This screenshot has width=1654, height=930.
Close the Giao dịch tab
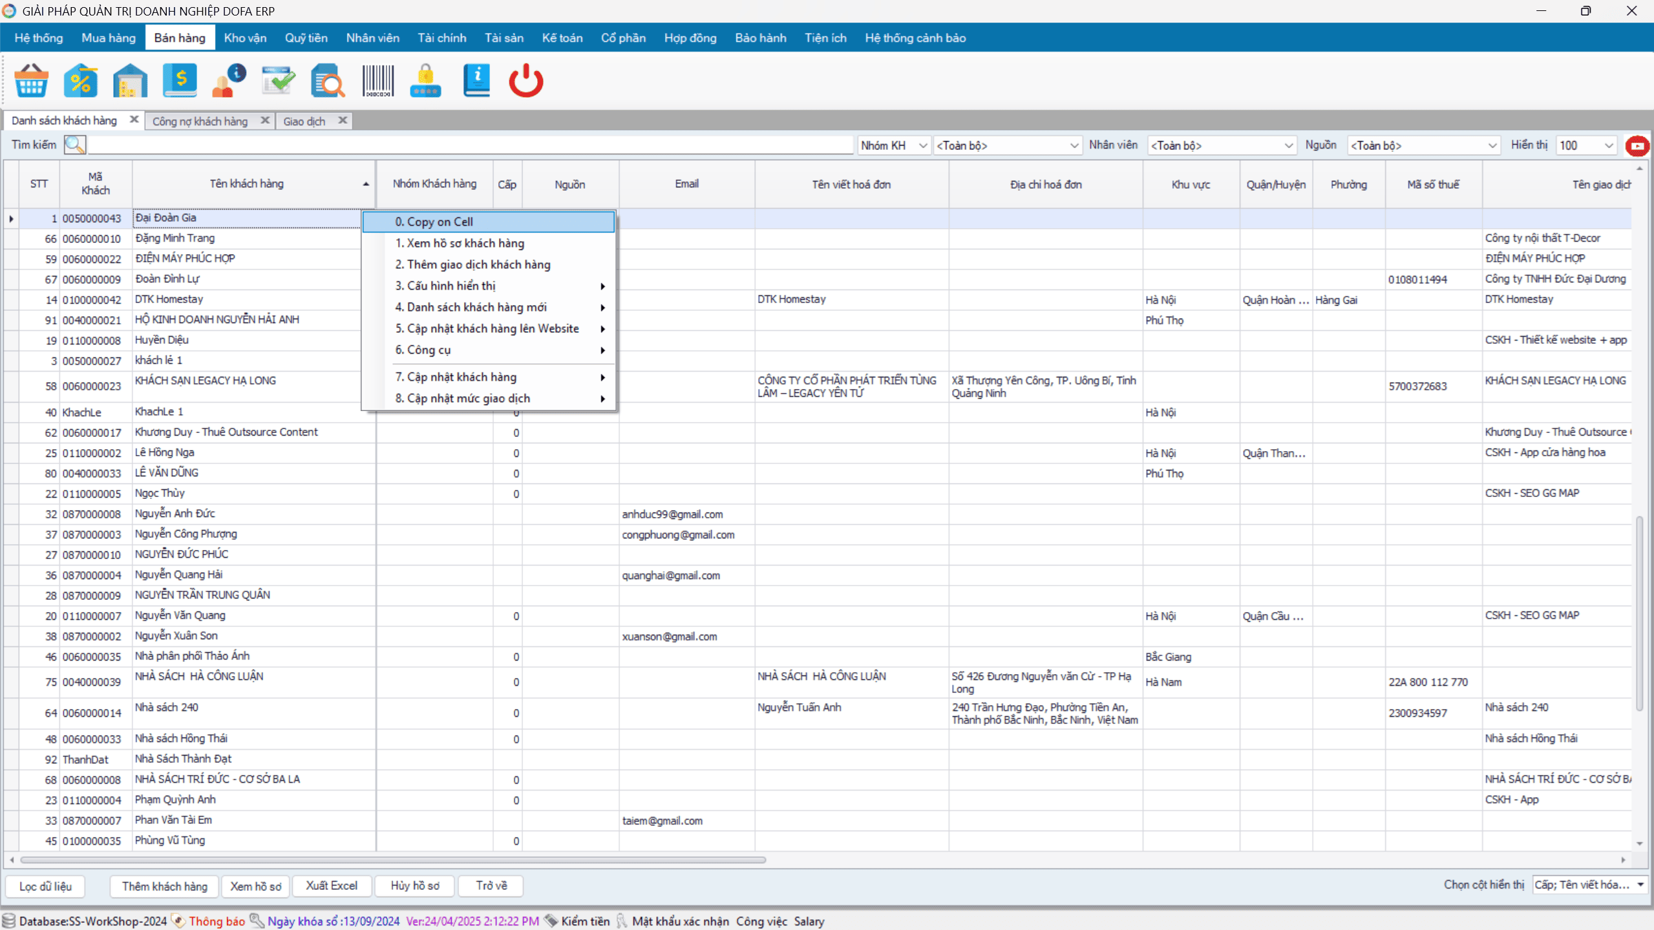(343, 120)
